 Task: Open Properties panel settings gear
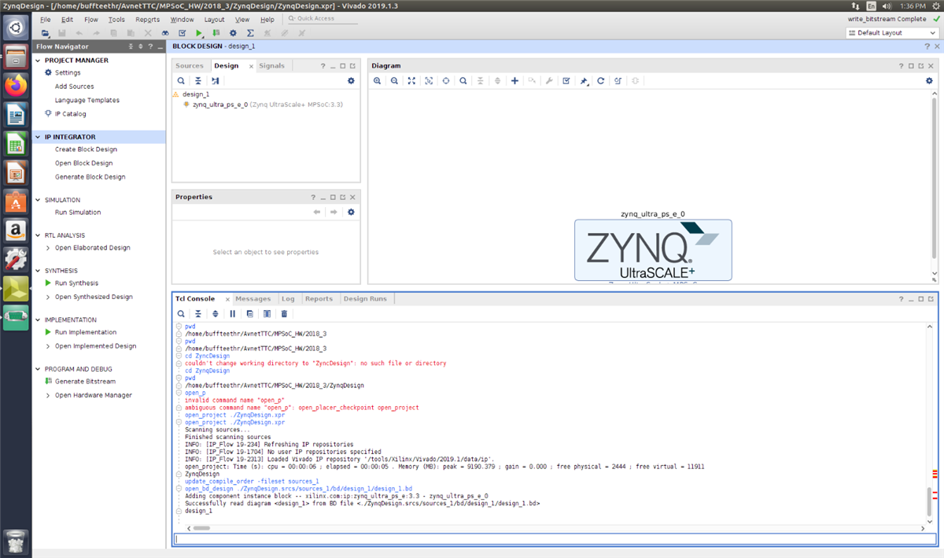pos(352,212)
